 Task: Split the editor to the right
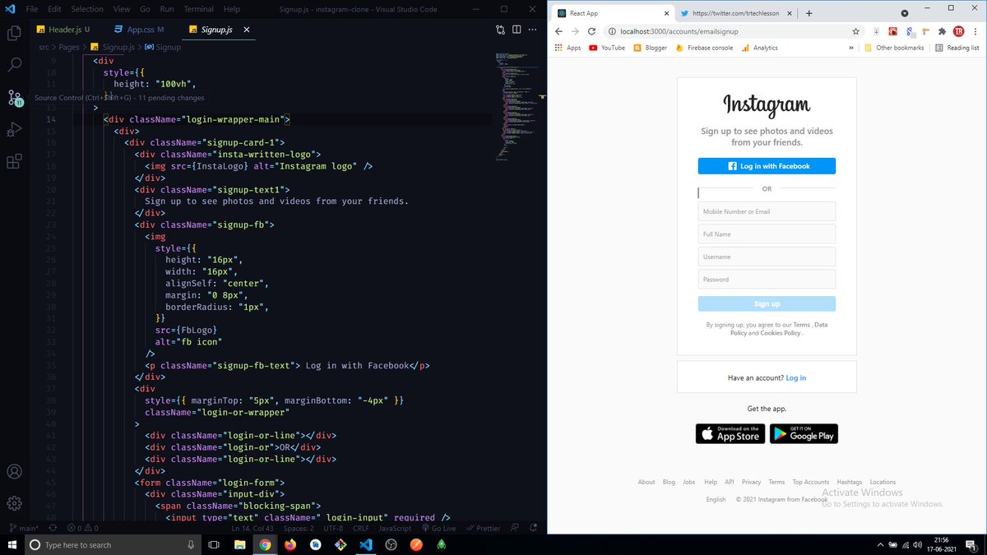coord(517,30)
